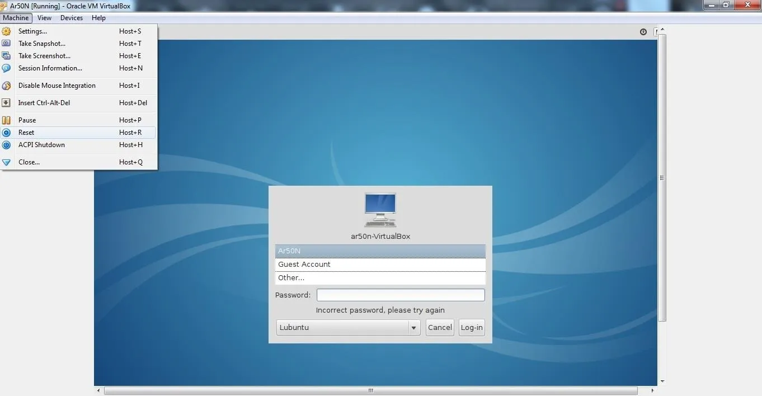Click the Insert Ctrl-Alt-Del icon

coord(6,103)
